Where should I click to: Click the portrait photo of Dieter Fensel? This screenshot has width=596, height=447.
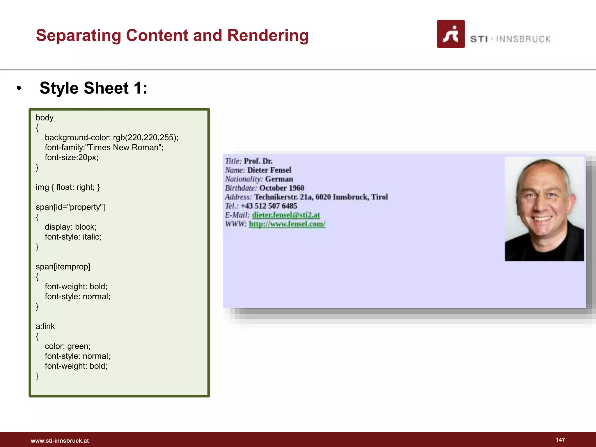click(x=544, y=209)
